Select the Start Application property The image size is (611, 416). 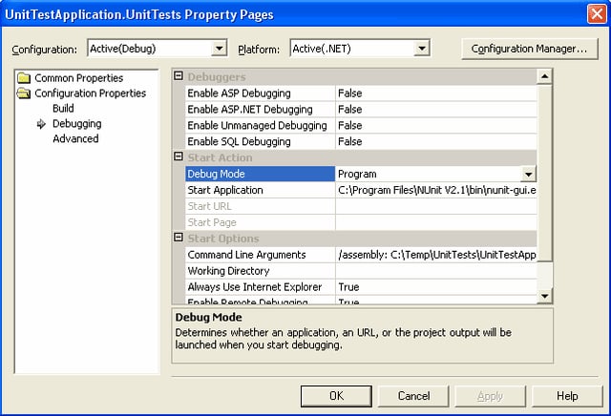(x=260, y=190)
